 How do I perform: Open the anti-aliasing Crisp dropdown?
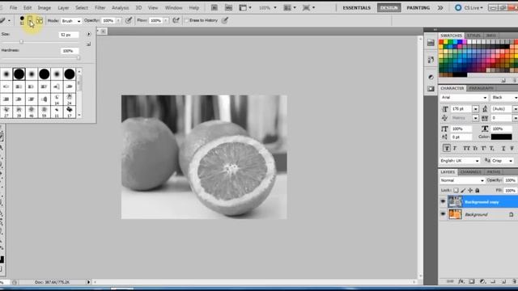click(x=503, y=161)
